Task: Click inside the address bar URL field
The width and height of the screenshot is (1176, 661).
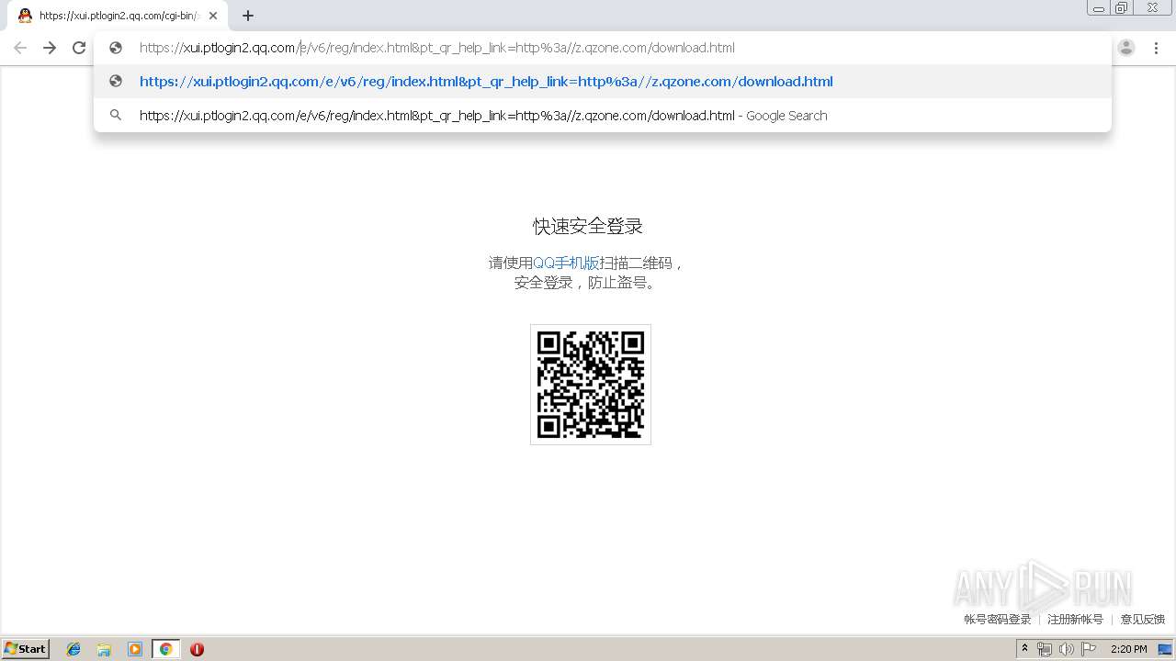Action: (x=602, y=48)
